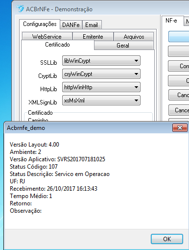Expand the CryptLib dropdown arrow

(x=136, y=74)
